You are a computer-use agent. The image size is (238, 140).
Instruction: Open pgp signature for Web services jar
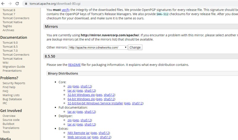click(95, 137)
